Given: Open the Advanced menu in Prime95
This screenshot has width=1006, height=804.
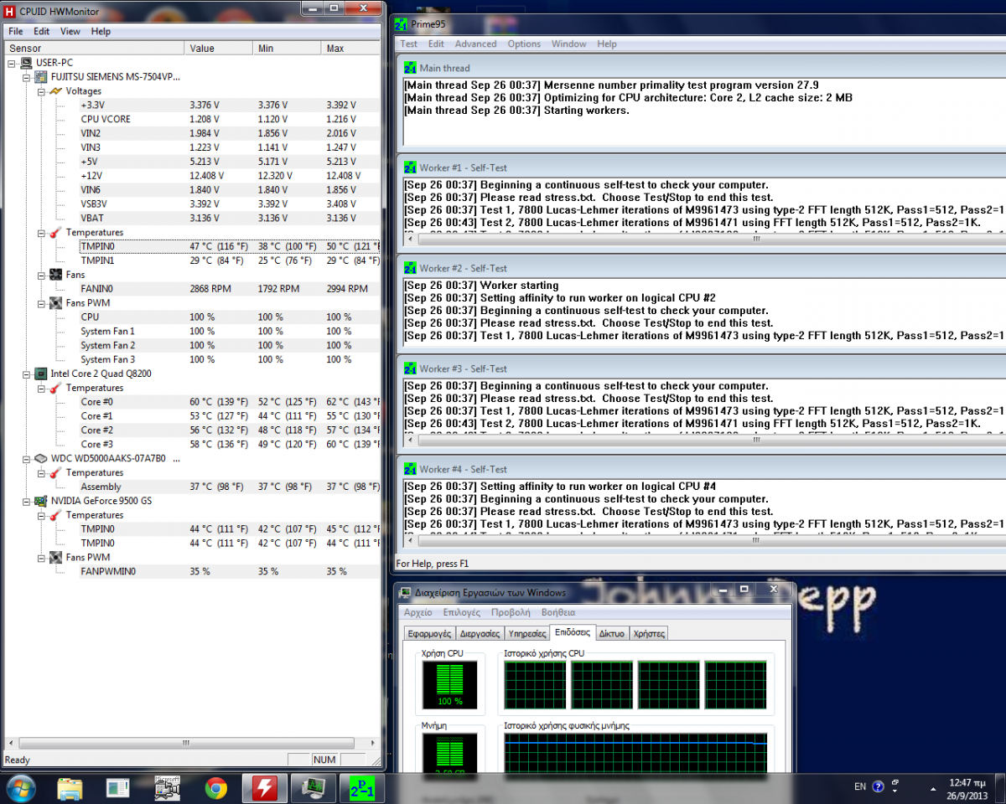Looking at the screenshot, I should (475, 44).
